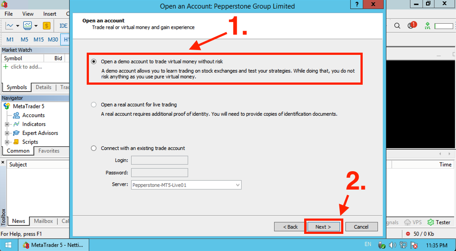The image size is (456, 251).
Task: Click the Login input field
Action: pos(159,160)
